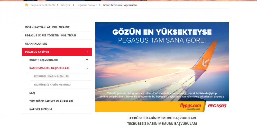
Task: Select Tecrübeli Kabin Memuru submenu item
Action: point(51,76)
